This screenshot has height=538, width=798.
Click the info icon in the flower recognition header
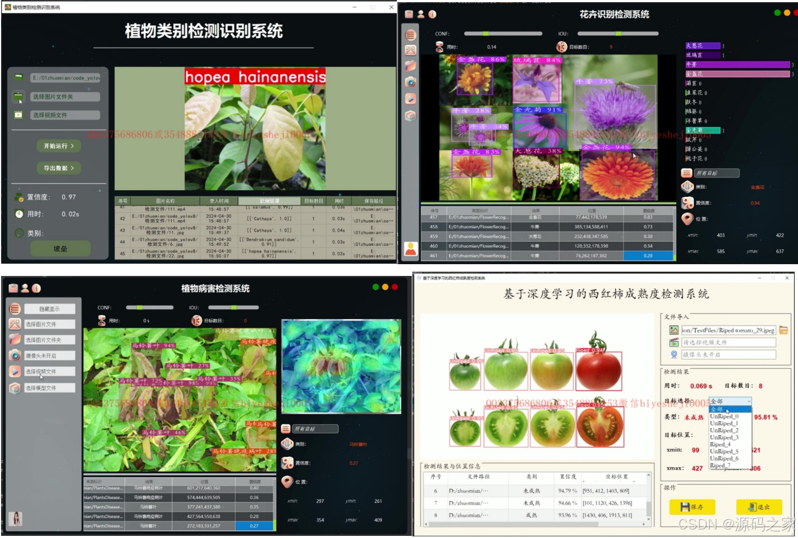(x=432, y=14)
